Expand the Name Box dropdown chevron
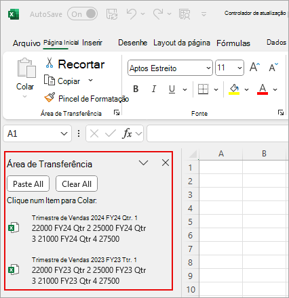This screenshot has height=298, width=289. [64, 133]
